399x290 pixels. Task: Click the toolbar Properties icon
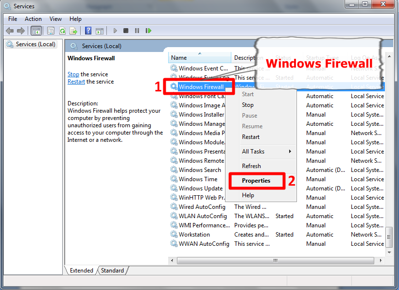tap(51, 31)
